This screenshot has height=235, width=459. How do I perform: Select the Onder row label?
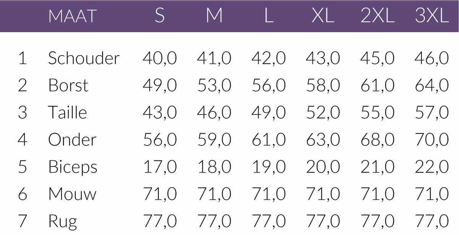pos(72,140)
